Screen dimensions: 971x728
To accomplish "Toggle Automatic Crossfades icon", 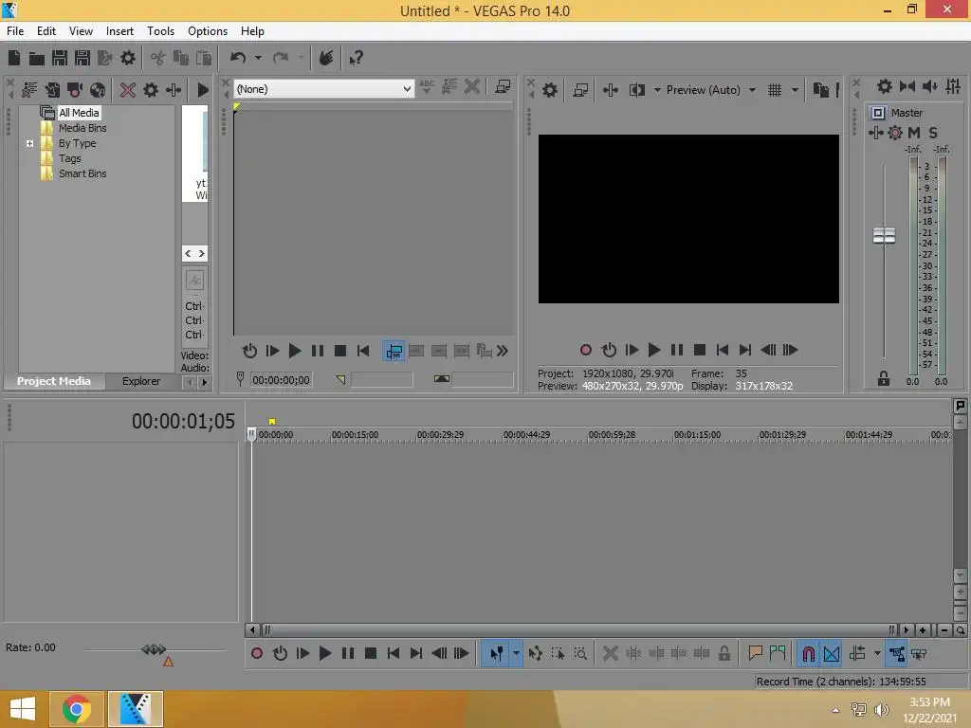I will pyautogui.click(x=832, y=653).
